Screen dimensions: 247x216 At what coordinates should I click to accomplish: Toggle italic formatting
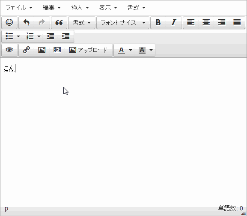[174, 23]
